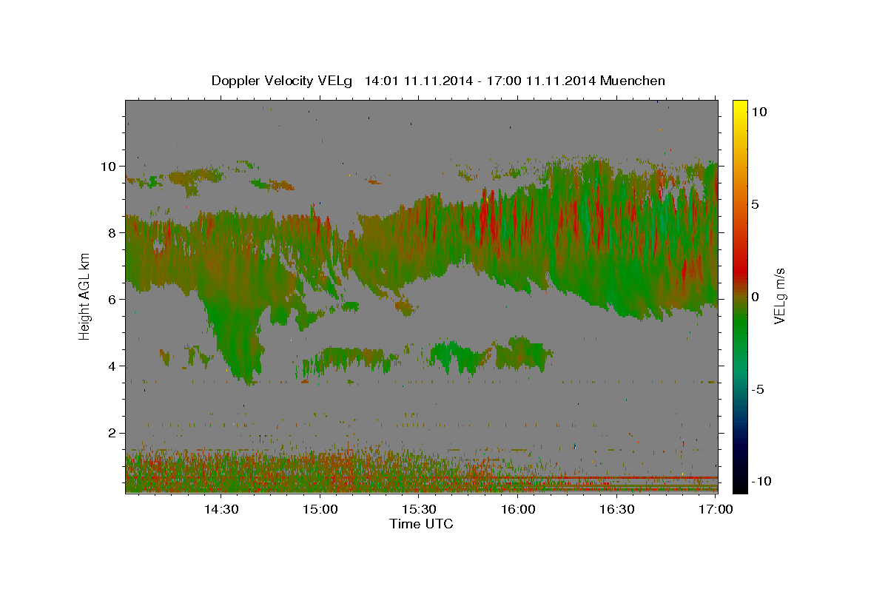The height and width of the screenshot is (592, 888).
Task: Click the "Time UTC" axis label
Action: coord(421,524)
